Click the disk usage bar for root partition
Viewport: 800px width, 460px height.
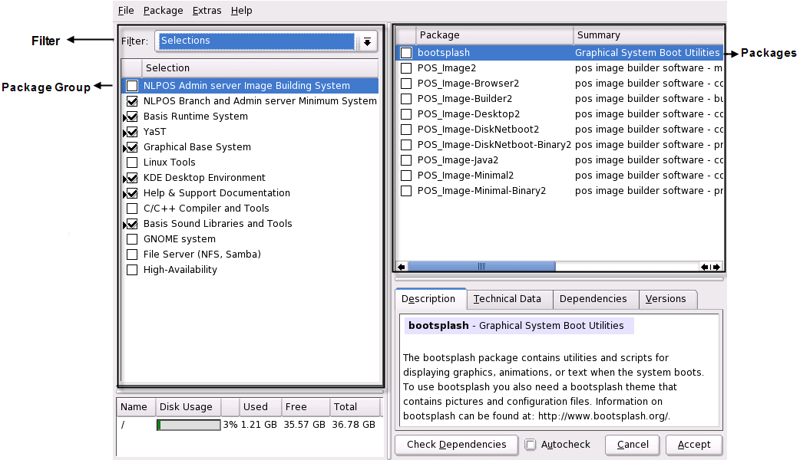click(189, 423)
